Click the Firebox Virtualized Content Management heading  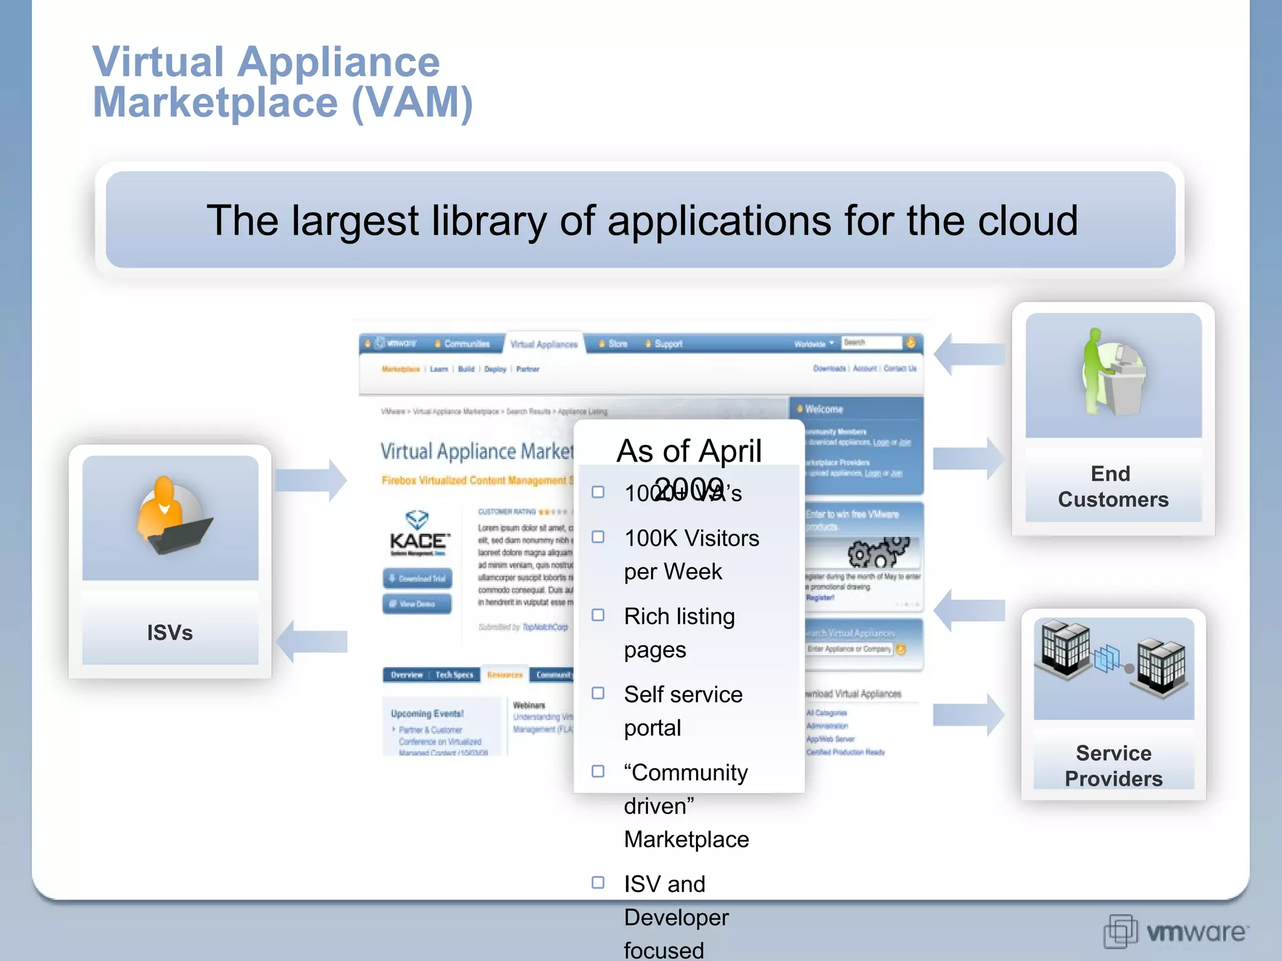coord(477,480)
